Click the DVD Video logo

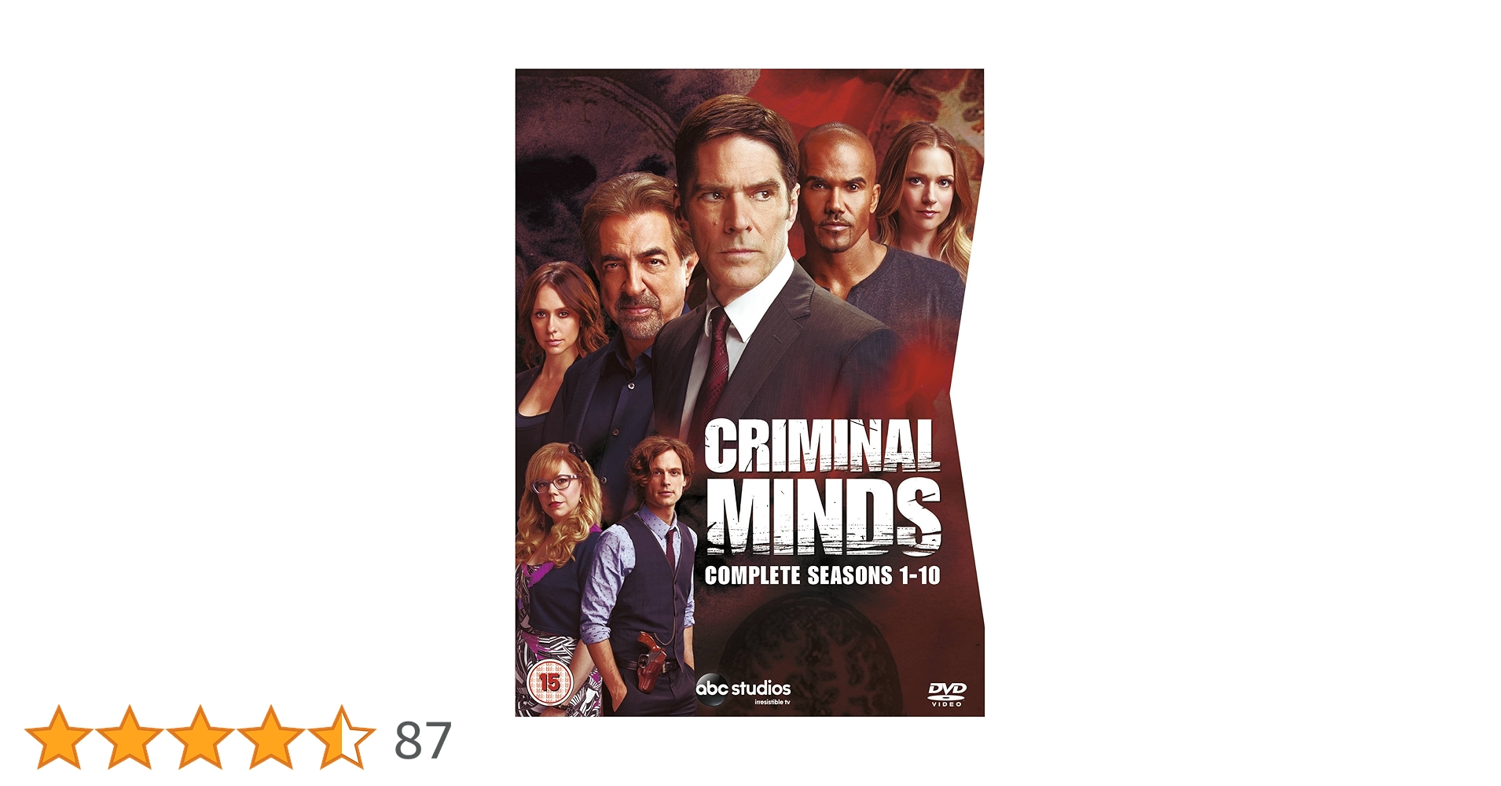pos(947,694)
